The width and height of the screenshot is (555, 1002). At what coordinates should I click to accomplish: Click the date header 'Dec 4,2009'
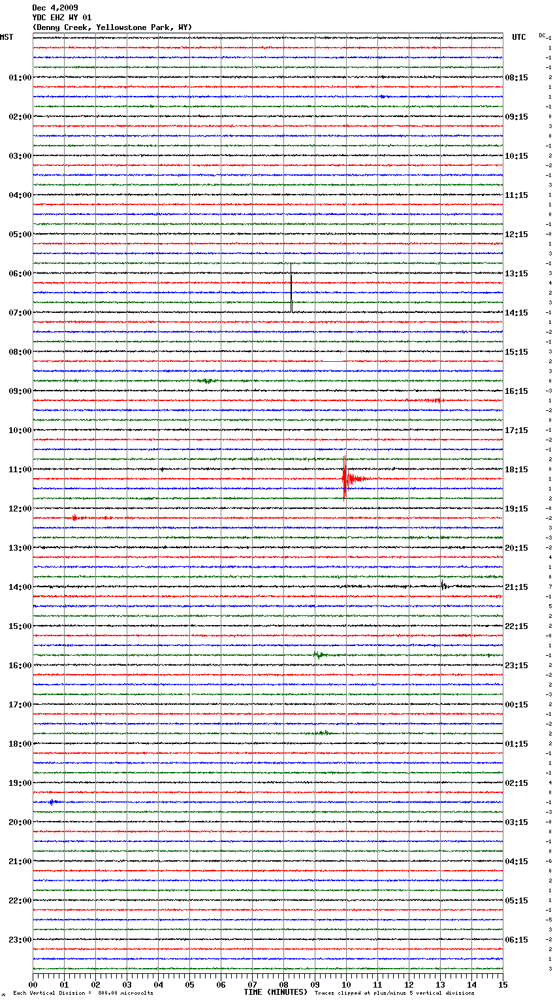click(55, 8)
